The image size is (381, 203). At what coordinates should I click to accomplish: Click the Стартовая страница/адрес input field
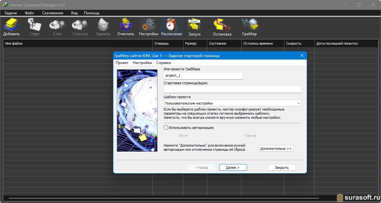coord(232,90)
